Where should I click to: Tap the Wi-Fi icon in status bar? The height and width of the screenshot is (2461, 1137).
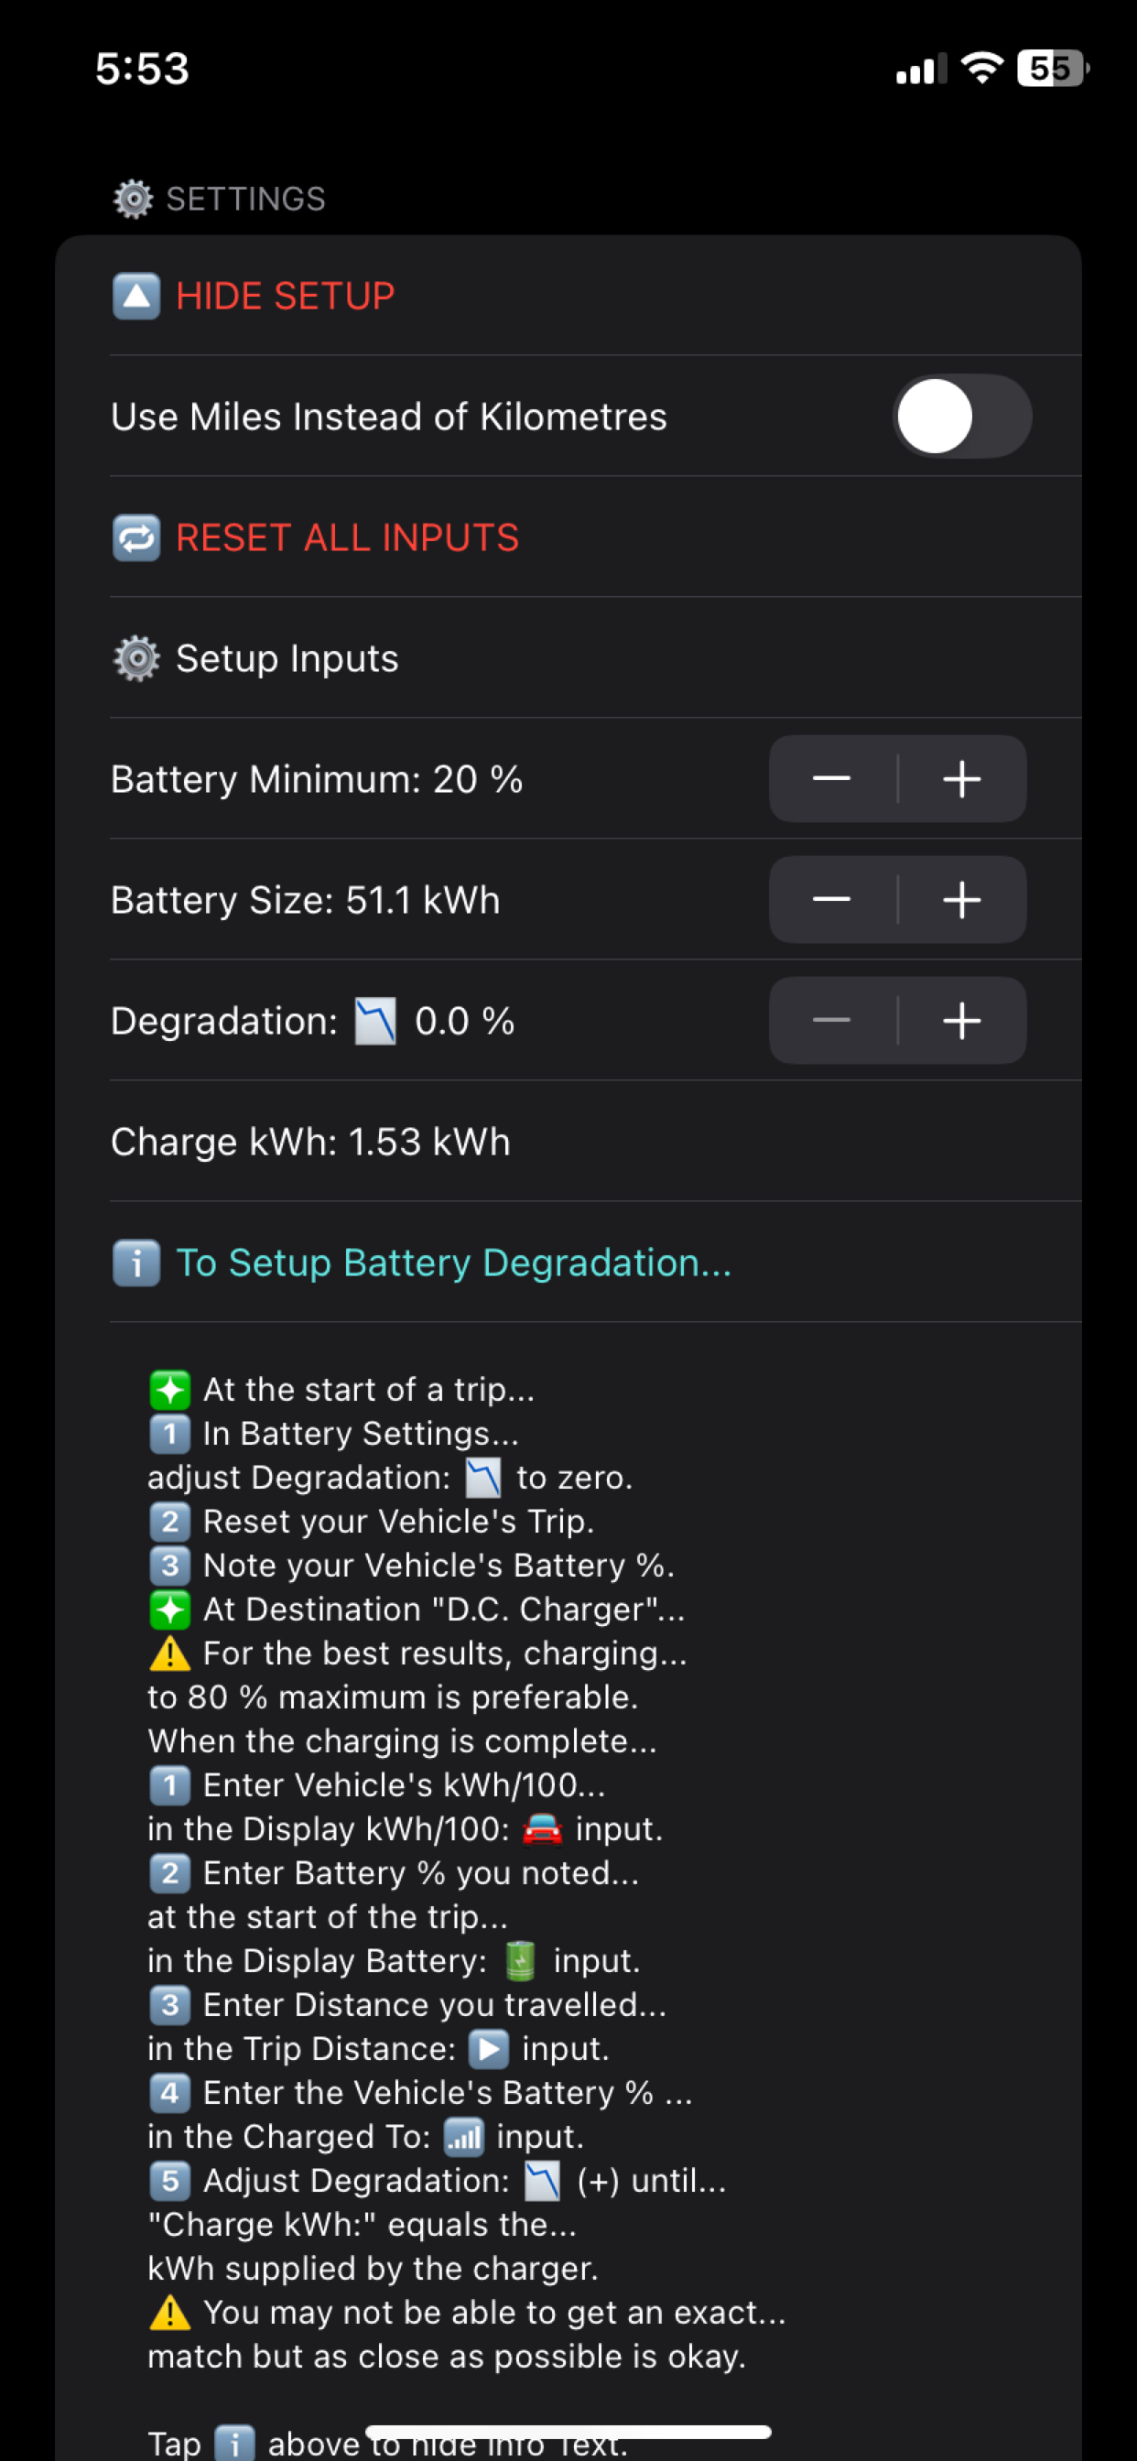[x=981, y=68]
